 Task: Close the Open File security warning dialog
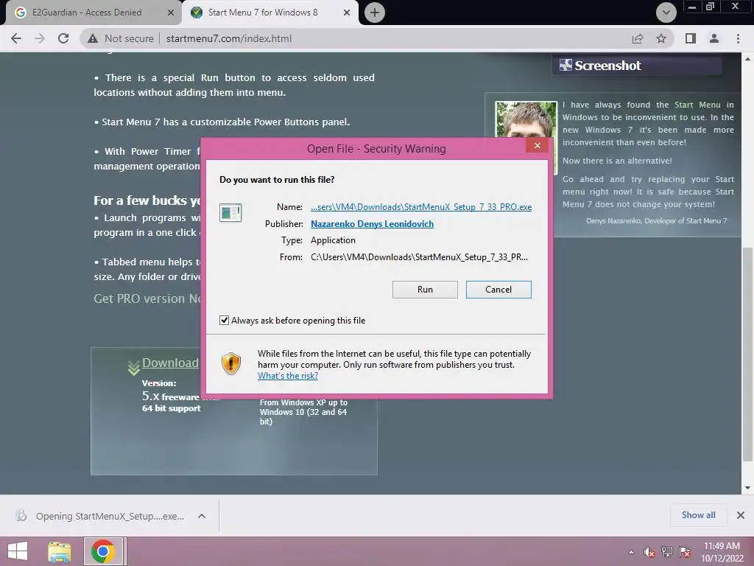(537, 146)
